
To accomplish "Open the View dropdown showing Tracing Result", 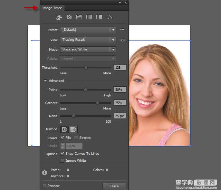I will pyautogui.click(x=88, y=40).
